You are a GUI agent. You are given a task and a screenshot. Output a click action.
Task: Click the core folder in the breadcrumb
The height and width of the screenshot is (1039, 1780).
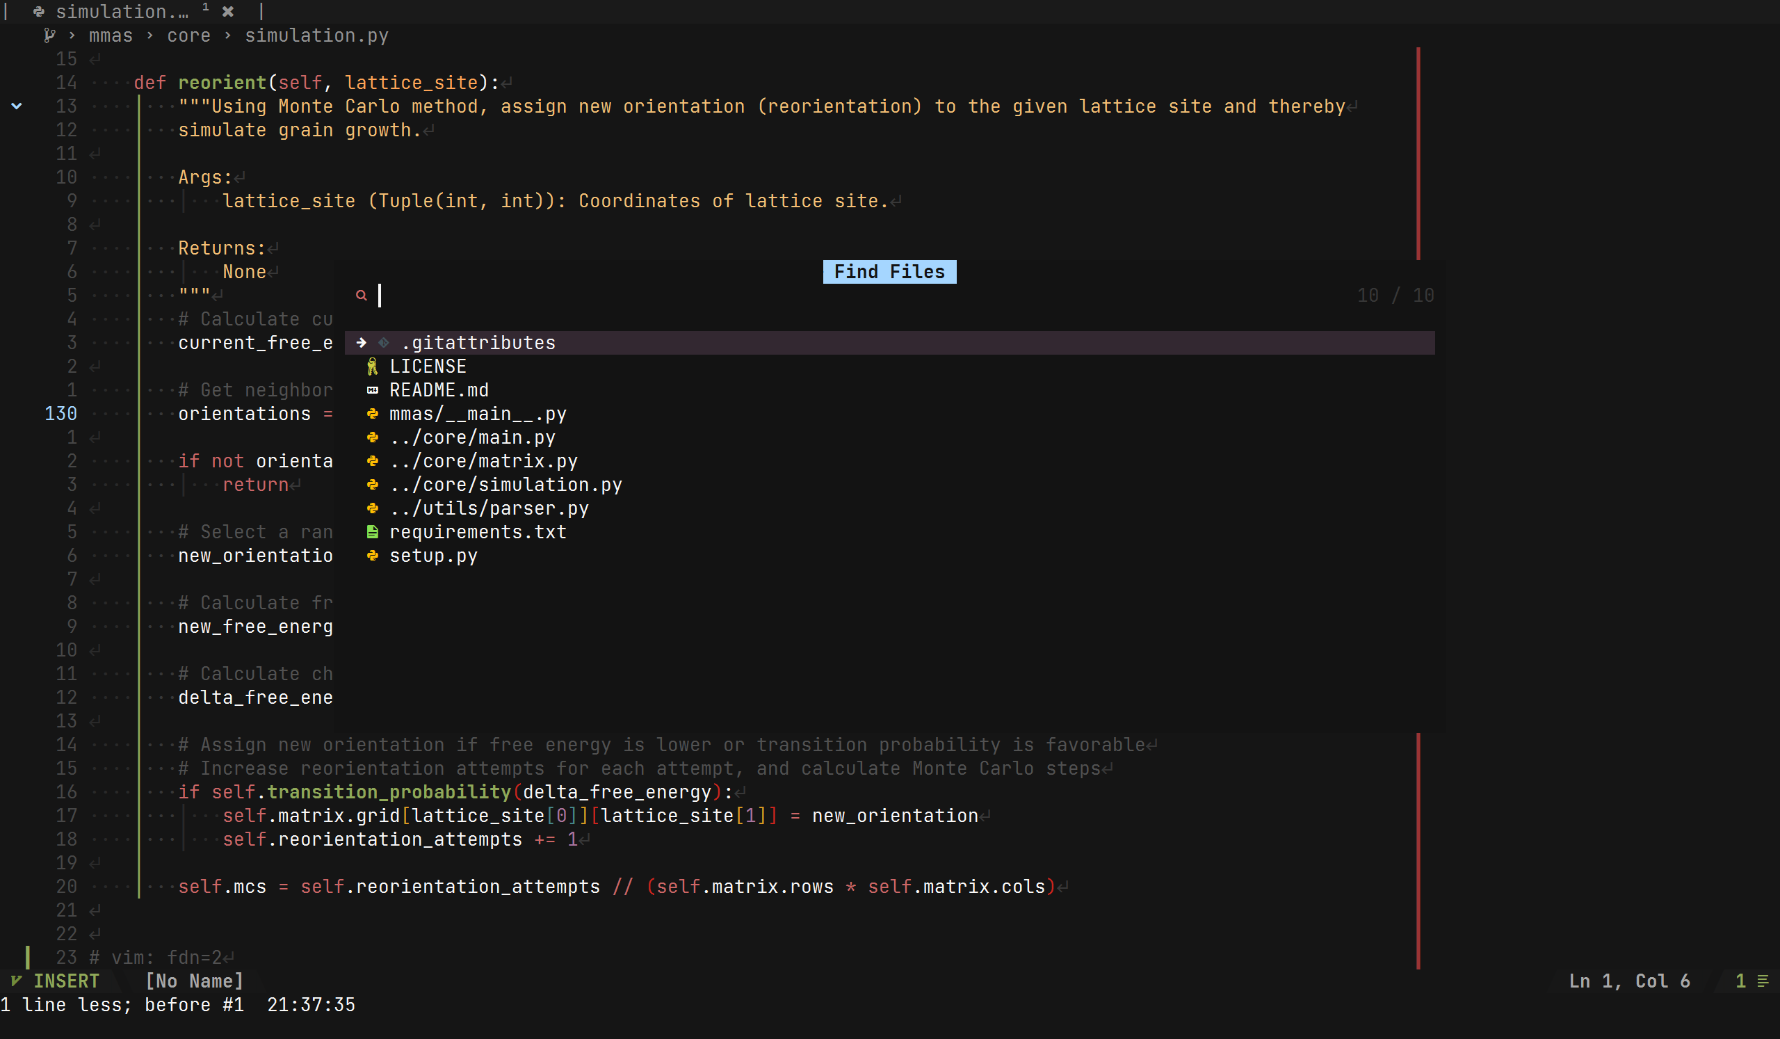(188, 35)
